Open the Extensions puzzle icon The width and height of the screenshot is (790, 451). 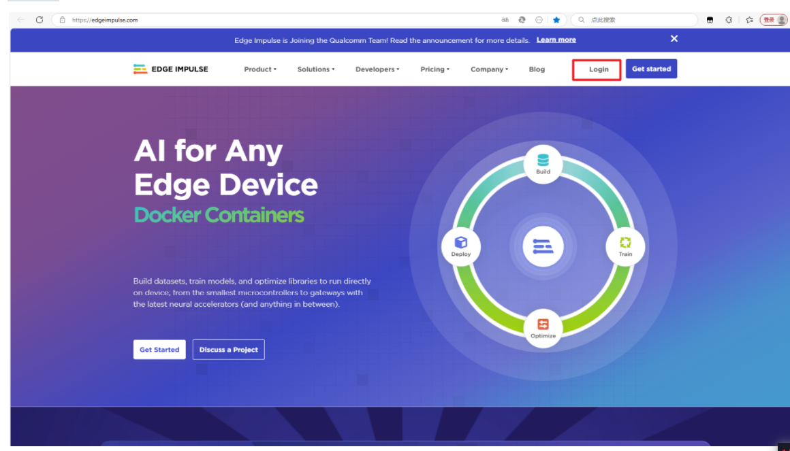tap(729, 20)
